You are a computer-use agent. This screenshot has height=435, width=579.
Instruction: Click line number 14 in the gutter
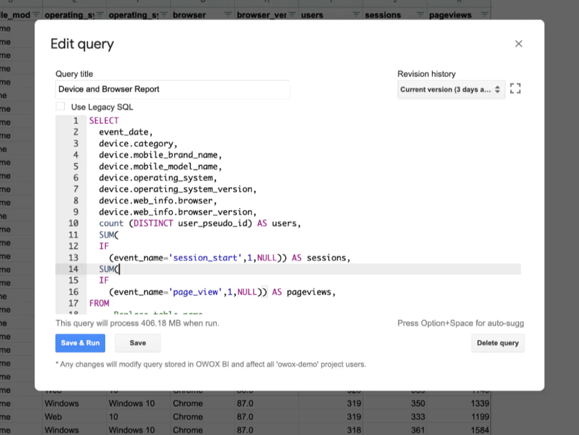click(x=73, y=269)
